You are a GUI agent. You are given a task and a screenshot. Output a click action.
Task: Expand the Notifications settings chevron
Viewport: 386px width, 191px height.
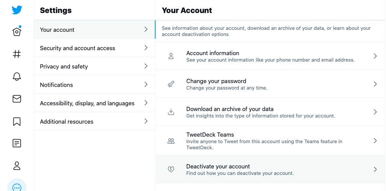[146, 85]
